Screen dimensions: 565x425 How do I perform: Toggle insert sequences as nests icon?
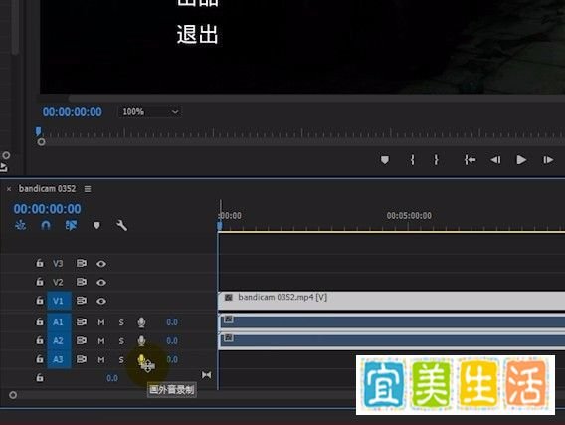[x=20, y=225]
